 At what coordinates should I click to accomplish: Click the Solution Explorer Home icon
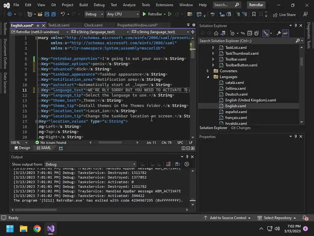click(x=216, y=33)
